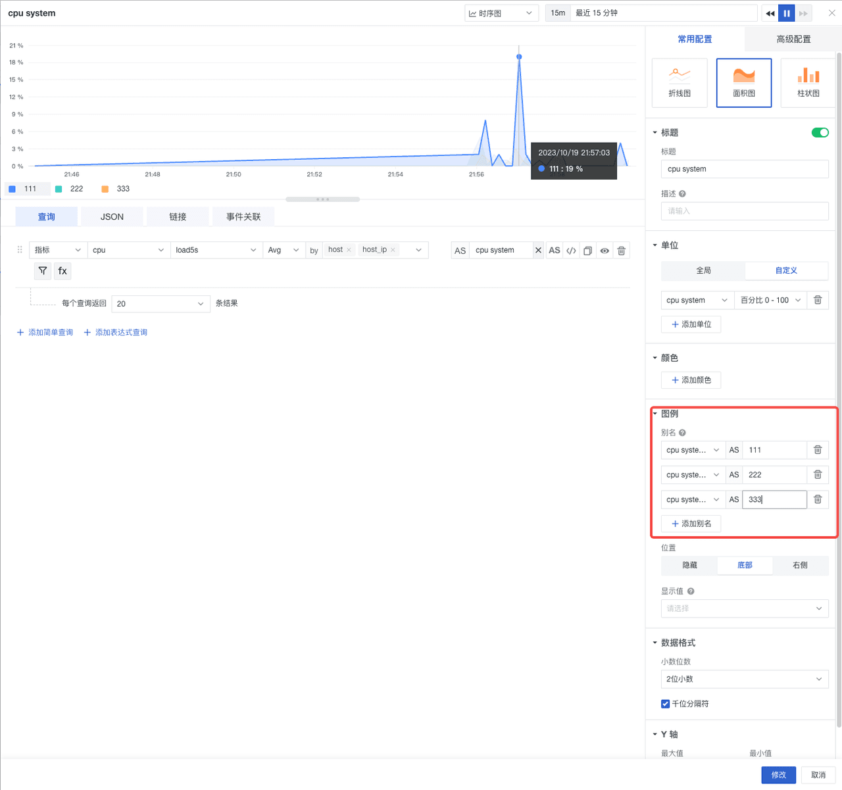842x790 pixels.
Task: Click the rewind time button
Action: pos(770,13)
